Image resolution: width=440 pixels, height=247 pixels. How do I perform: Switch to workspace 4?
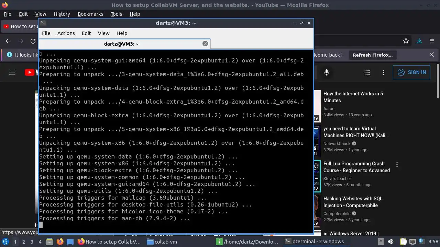[x=40, y=242]
